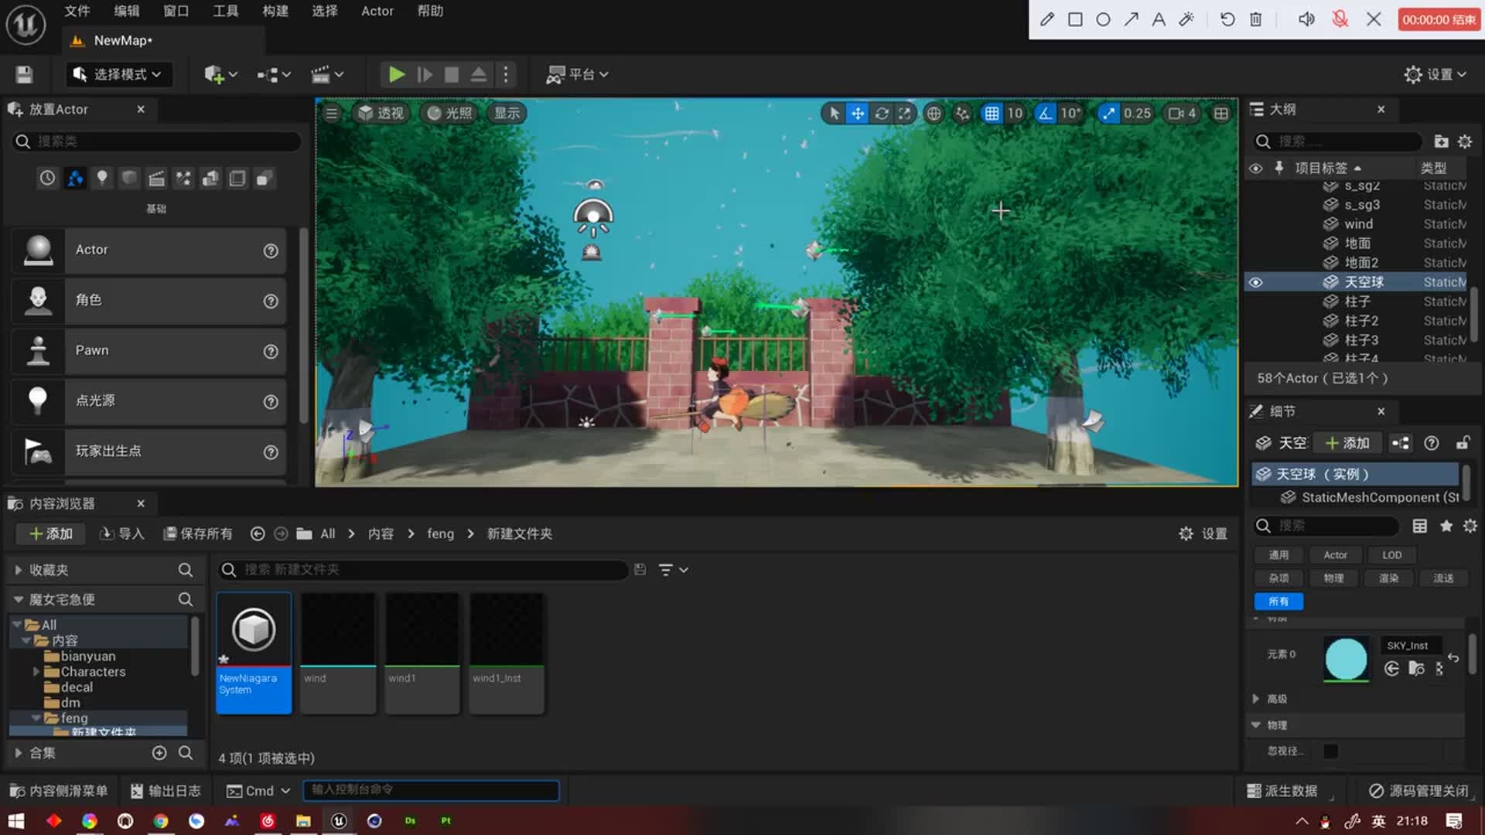Open the Windows Start menu
This screenshot has width=1485, height=835.
(x=16, y=821)
